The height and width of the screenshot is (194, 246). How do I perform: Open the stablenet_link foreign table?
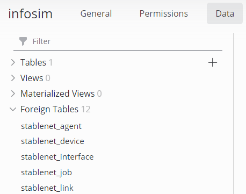(x=47, y=188)
